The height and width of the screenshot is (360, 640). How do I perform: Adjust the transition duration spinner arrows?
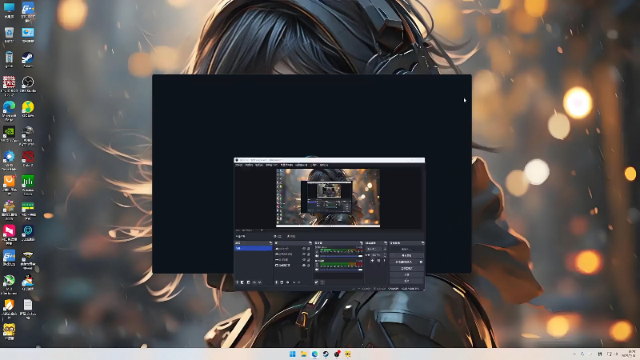385,255
